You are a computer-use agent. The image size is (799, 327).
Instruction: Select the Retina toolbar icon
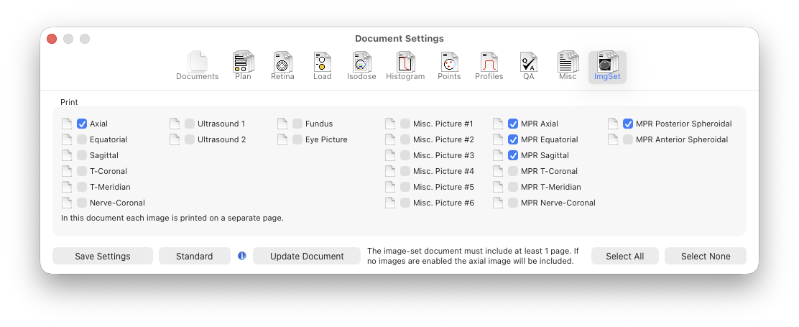click(x=282, y=66)
